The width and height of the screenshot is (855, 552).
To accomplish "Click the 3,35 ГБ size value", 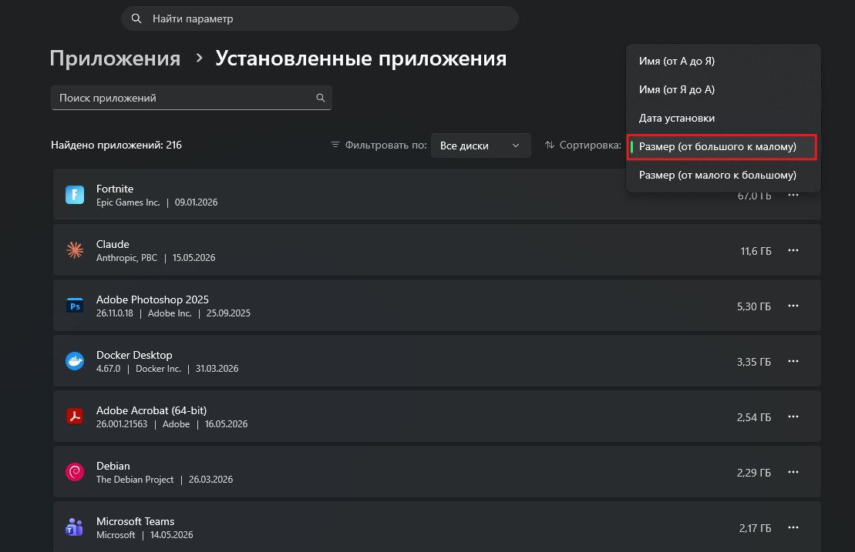I will (x=754, y=362).
